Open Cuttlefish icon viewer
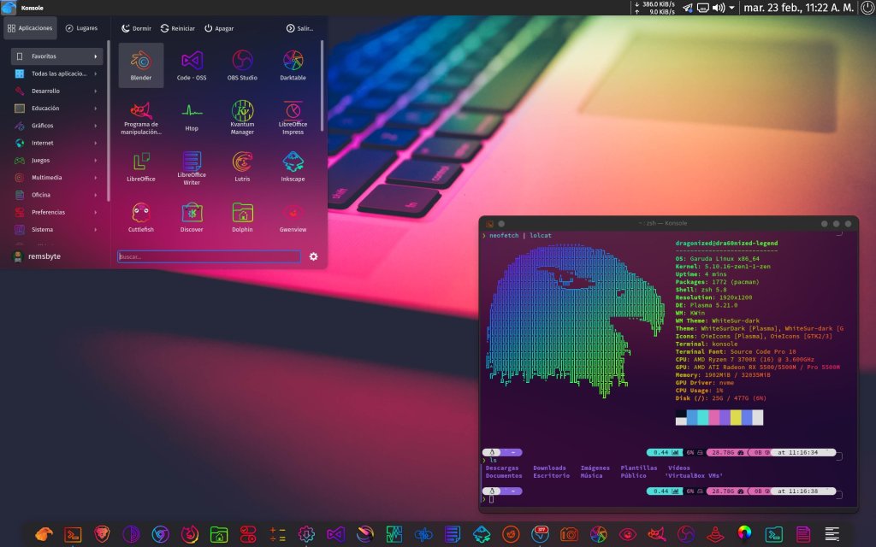 point(141,216)
